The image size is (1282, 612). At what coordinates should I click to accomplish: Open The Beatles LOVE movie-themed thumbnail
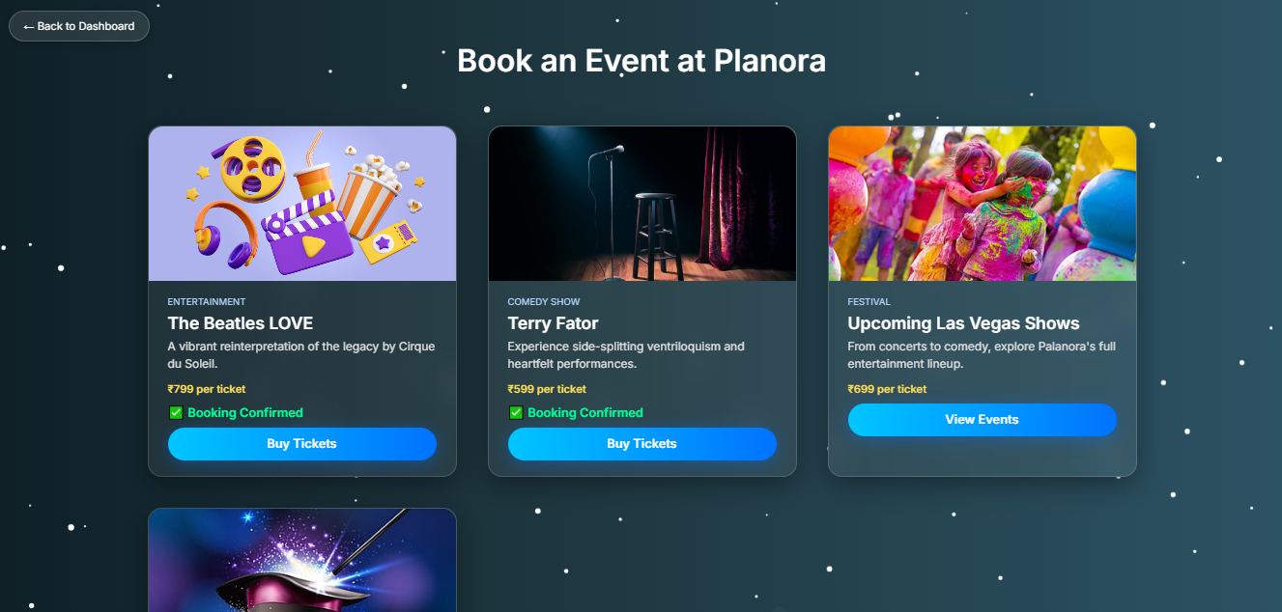(x=301, y=204)
